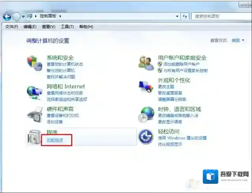Open the 类别 view-by dropdown
The height and width of the screenshot is (193, 252).
point(238,41)
